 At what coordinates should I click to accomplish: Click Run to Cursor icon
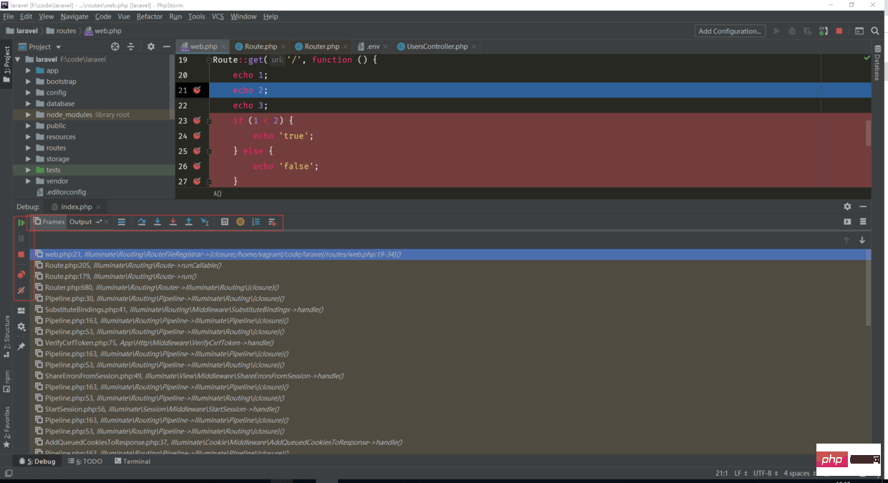point(205,222)
